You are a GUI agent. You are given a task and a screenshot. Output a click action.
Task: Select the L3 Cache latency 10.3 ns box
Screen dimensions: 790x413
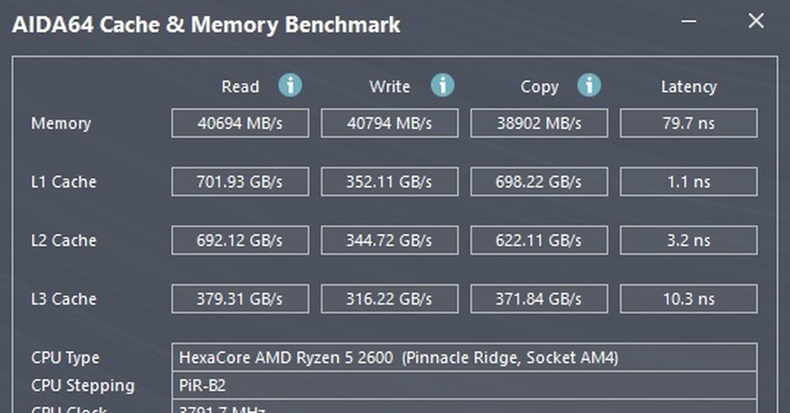(x=689, y=299)
